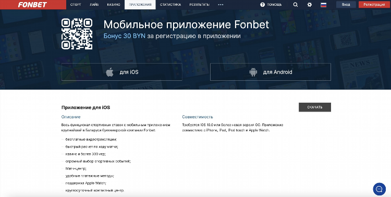Open the search magnifier icon
The image size is (391, 197).
pos(296,5)
